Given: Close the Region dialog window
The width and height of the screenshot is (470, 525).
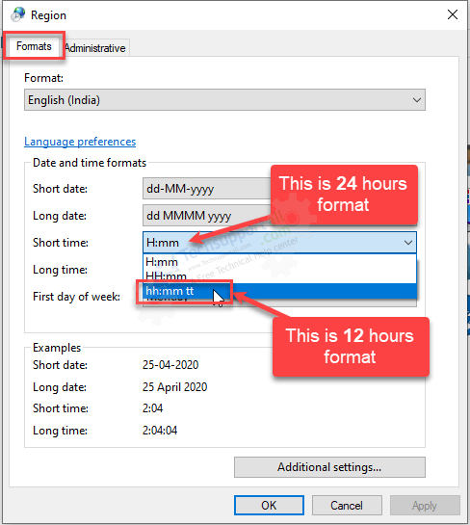Looking at the screenshot, I should [453, 14].
